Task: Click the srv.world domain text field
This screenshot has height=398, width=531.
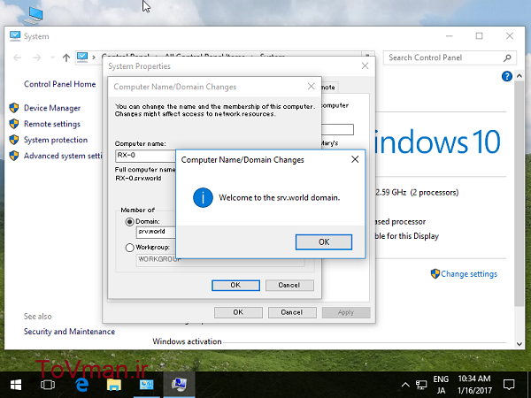Action: click(x=156, y=232)
